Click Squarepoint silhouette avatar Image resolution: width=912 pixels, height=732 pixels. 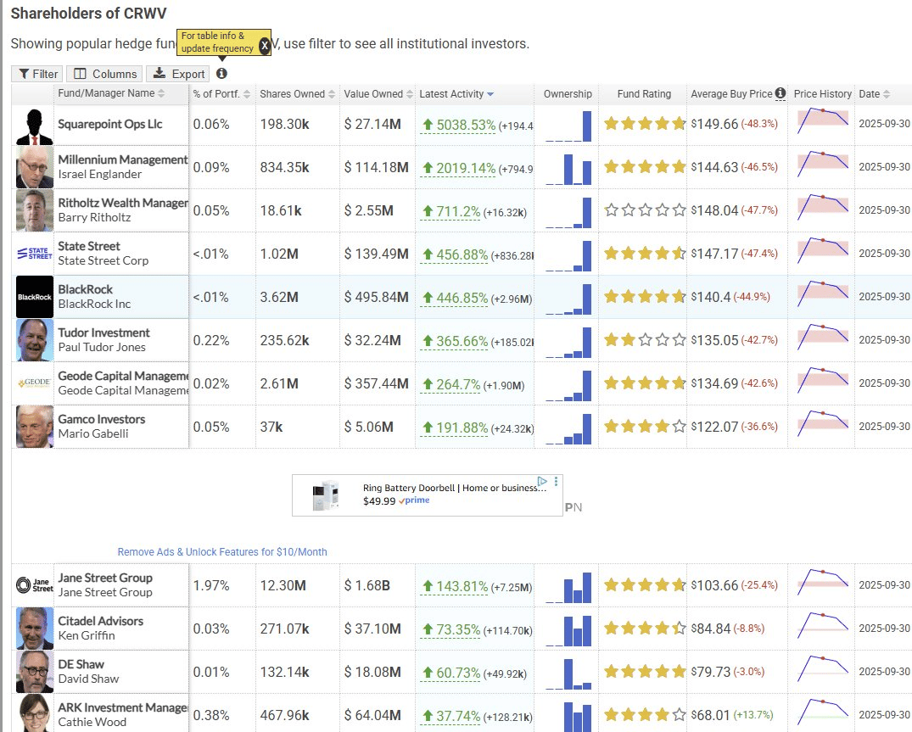[x=34, y=126]
